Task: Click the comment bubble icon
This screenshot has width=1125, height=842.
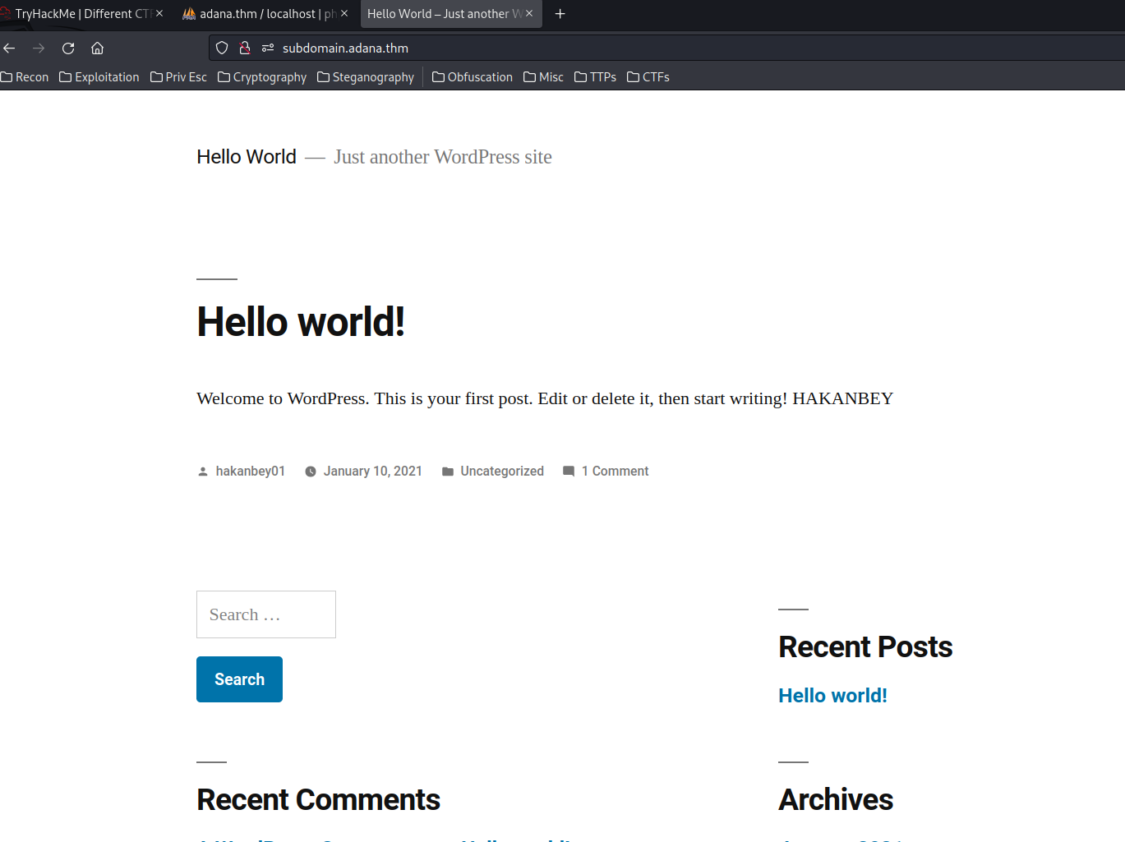Action: point(569,472)
